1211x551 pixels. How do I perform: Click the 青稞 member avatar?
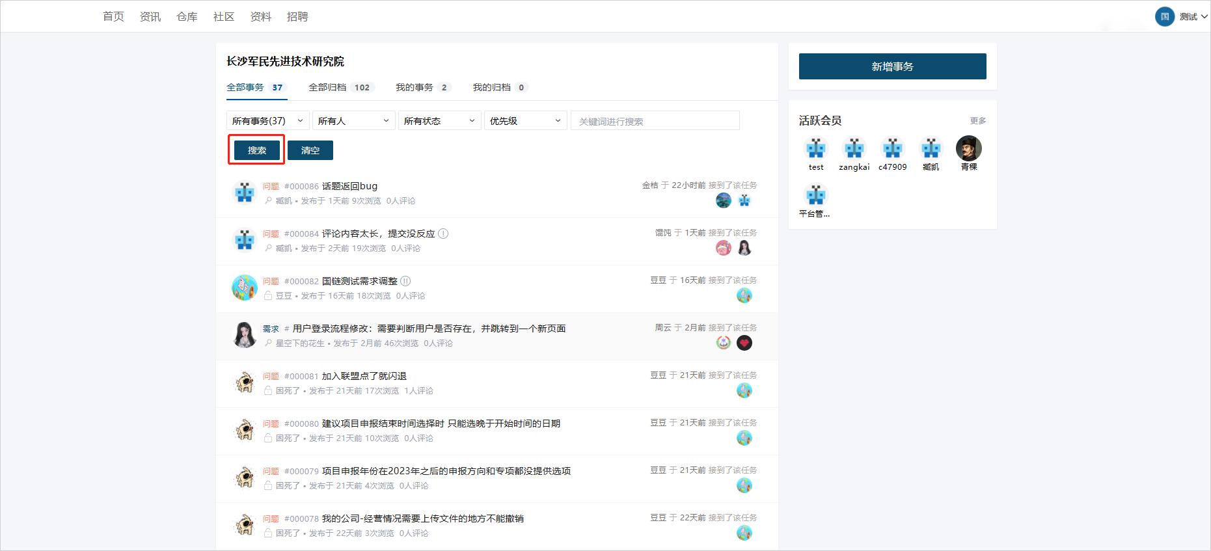click(x=968, y=149)
